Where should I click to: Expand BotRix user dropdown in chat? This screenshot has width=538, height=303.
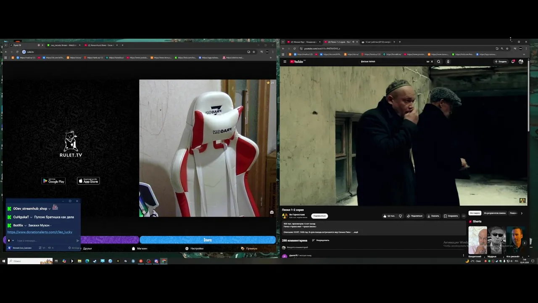25,226
